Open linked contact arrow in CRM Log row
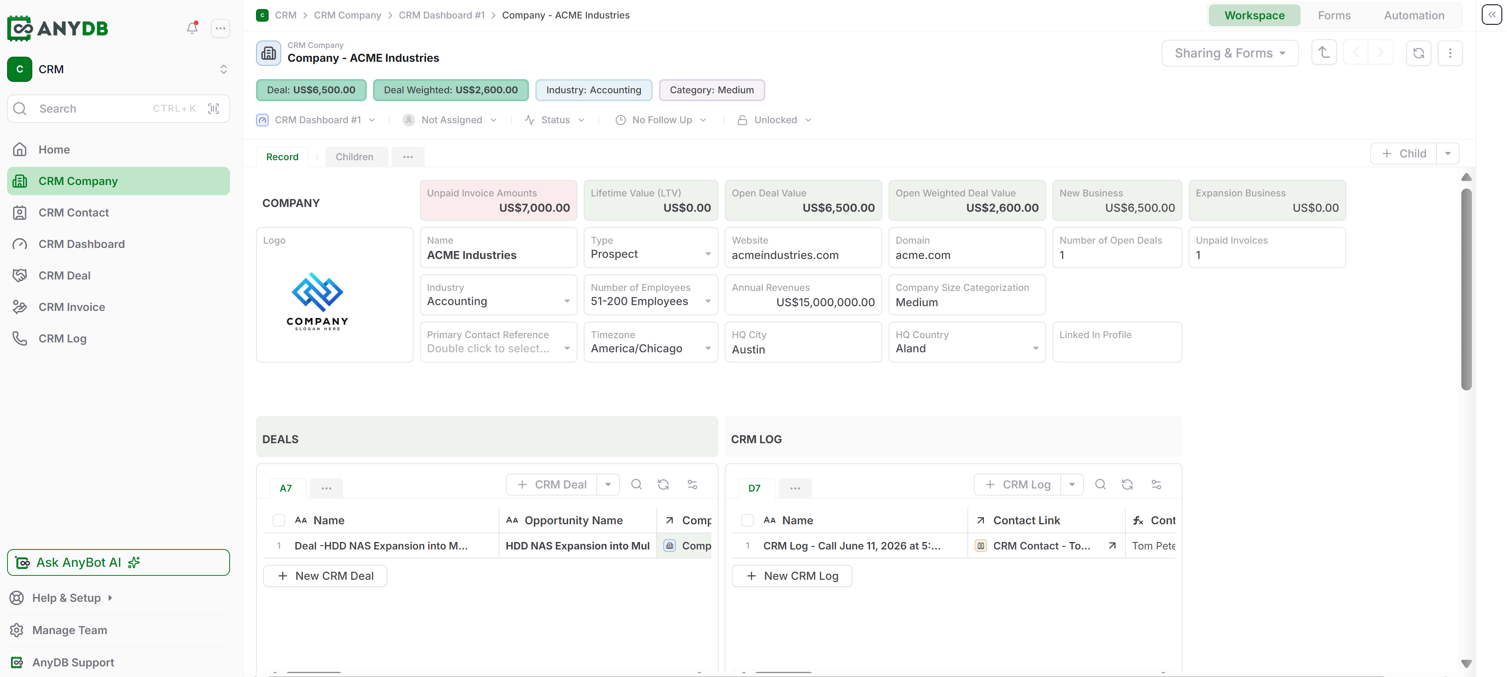Viewport: 1507px width, 677px height. 1112,546
